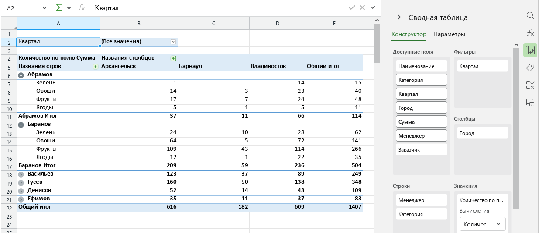
Task: Expand the formula bar chevron
Action: 373,7
